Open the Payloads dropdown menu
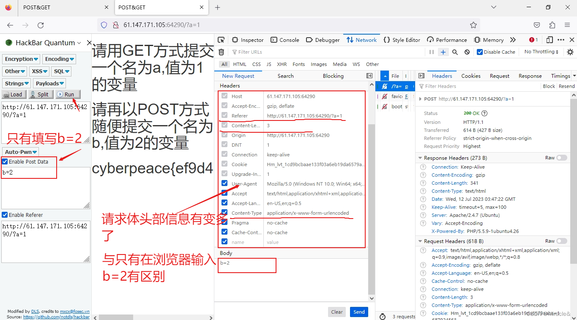The image size is (577, 320). tap(49, 84)
